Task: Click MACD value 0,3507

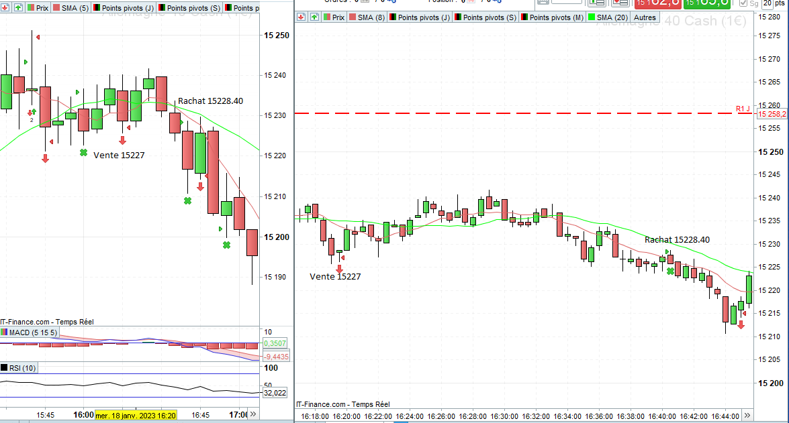Action: point(275,343)
